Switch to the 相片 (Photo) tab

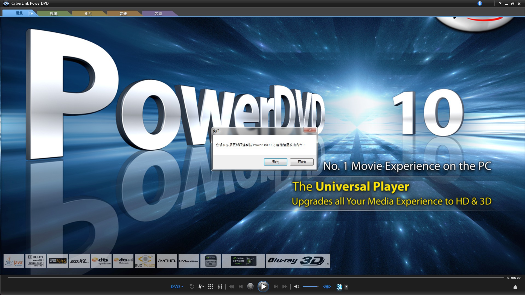click(88, 14)
